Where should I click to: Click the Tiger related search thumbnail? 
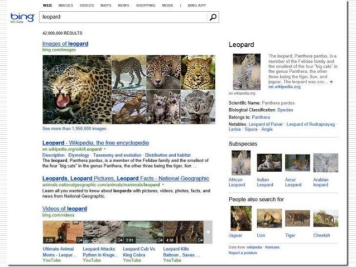297,219
